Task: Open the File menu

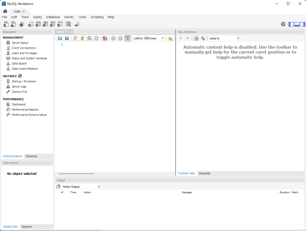Action: pos(4,17)
